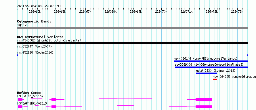Screen dimensions: 256x110
Task: Open the H3F3A|NM_002107 gene label
Action: 30,96
